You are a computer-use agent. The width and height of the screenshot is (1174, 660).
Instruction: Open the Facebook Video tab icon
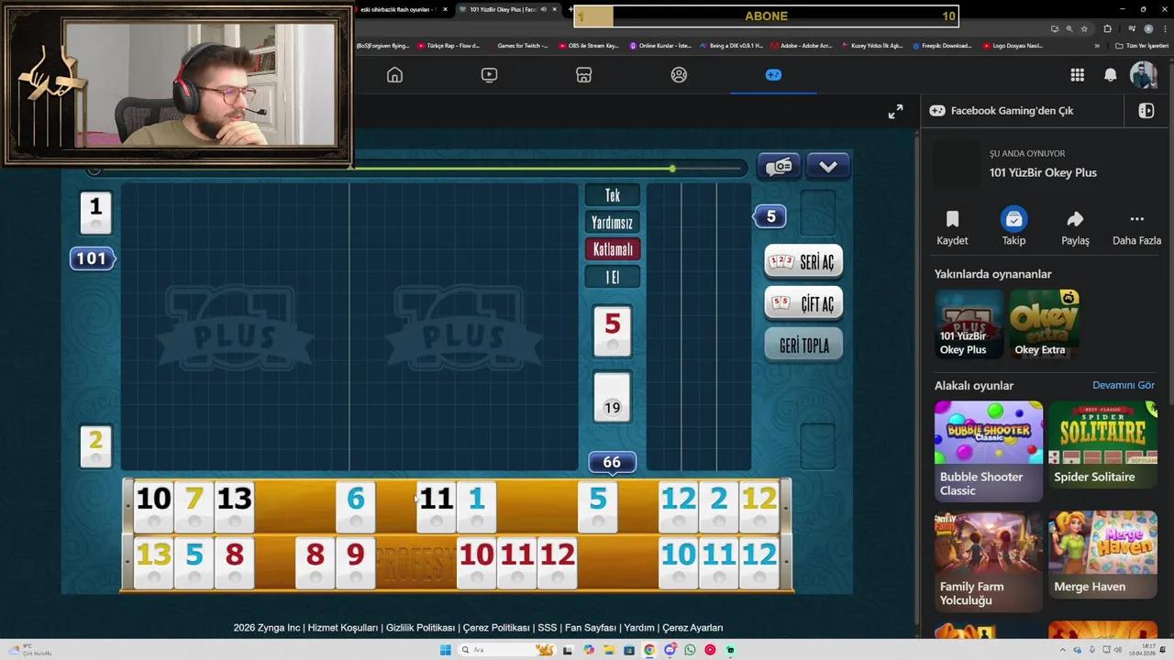(489, 75)
